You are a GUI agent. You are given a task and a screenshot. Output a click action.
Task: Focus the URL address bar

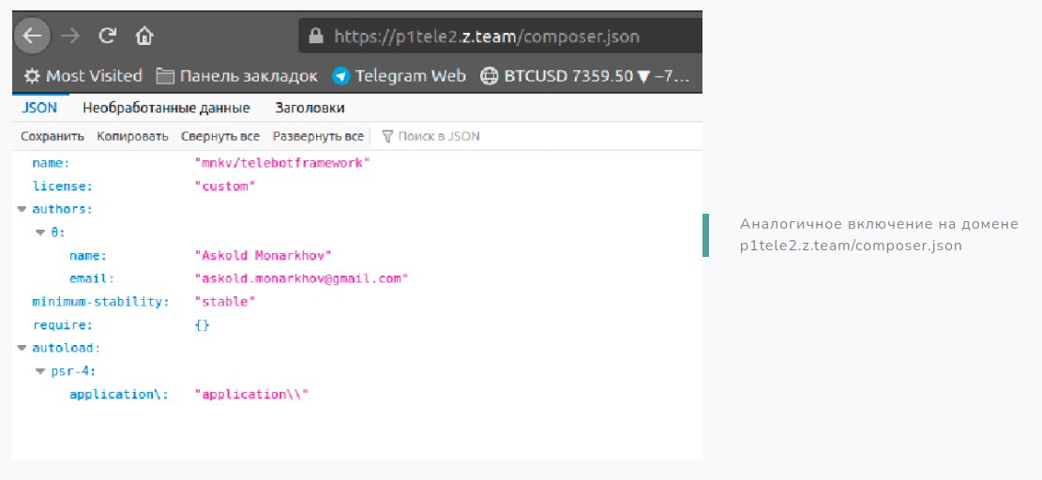(501, 36)
